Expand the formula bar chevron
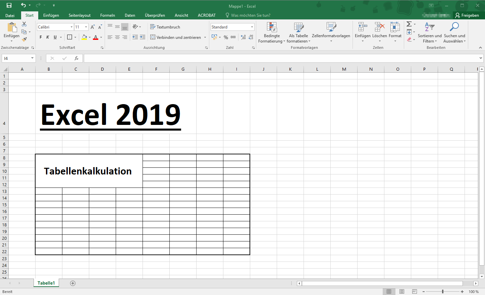 click(x=481, y=58)
